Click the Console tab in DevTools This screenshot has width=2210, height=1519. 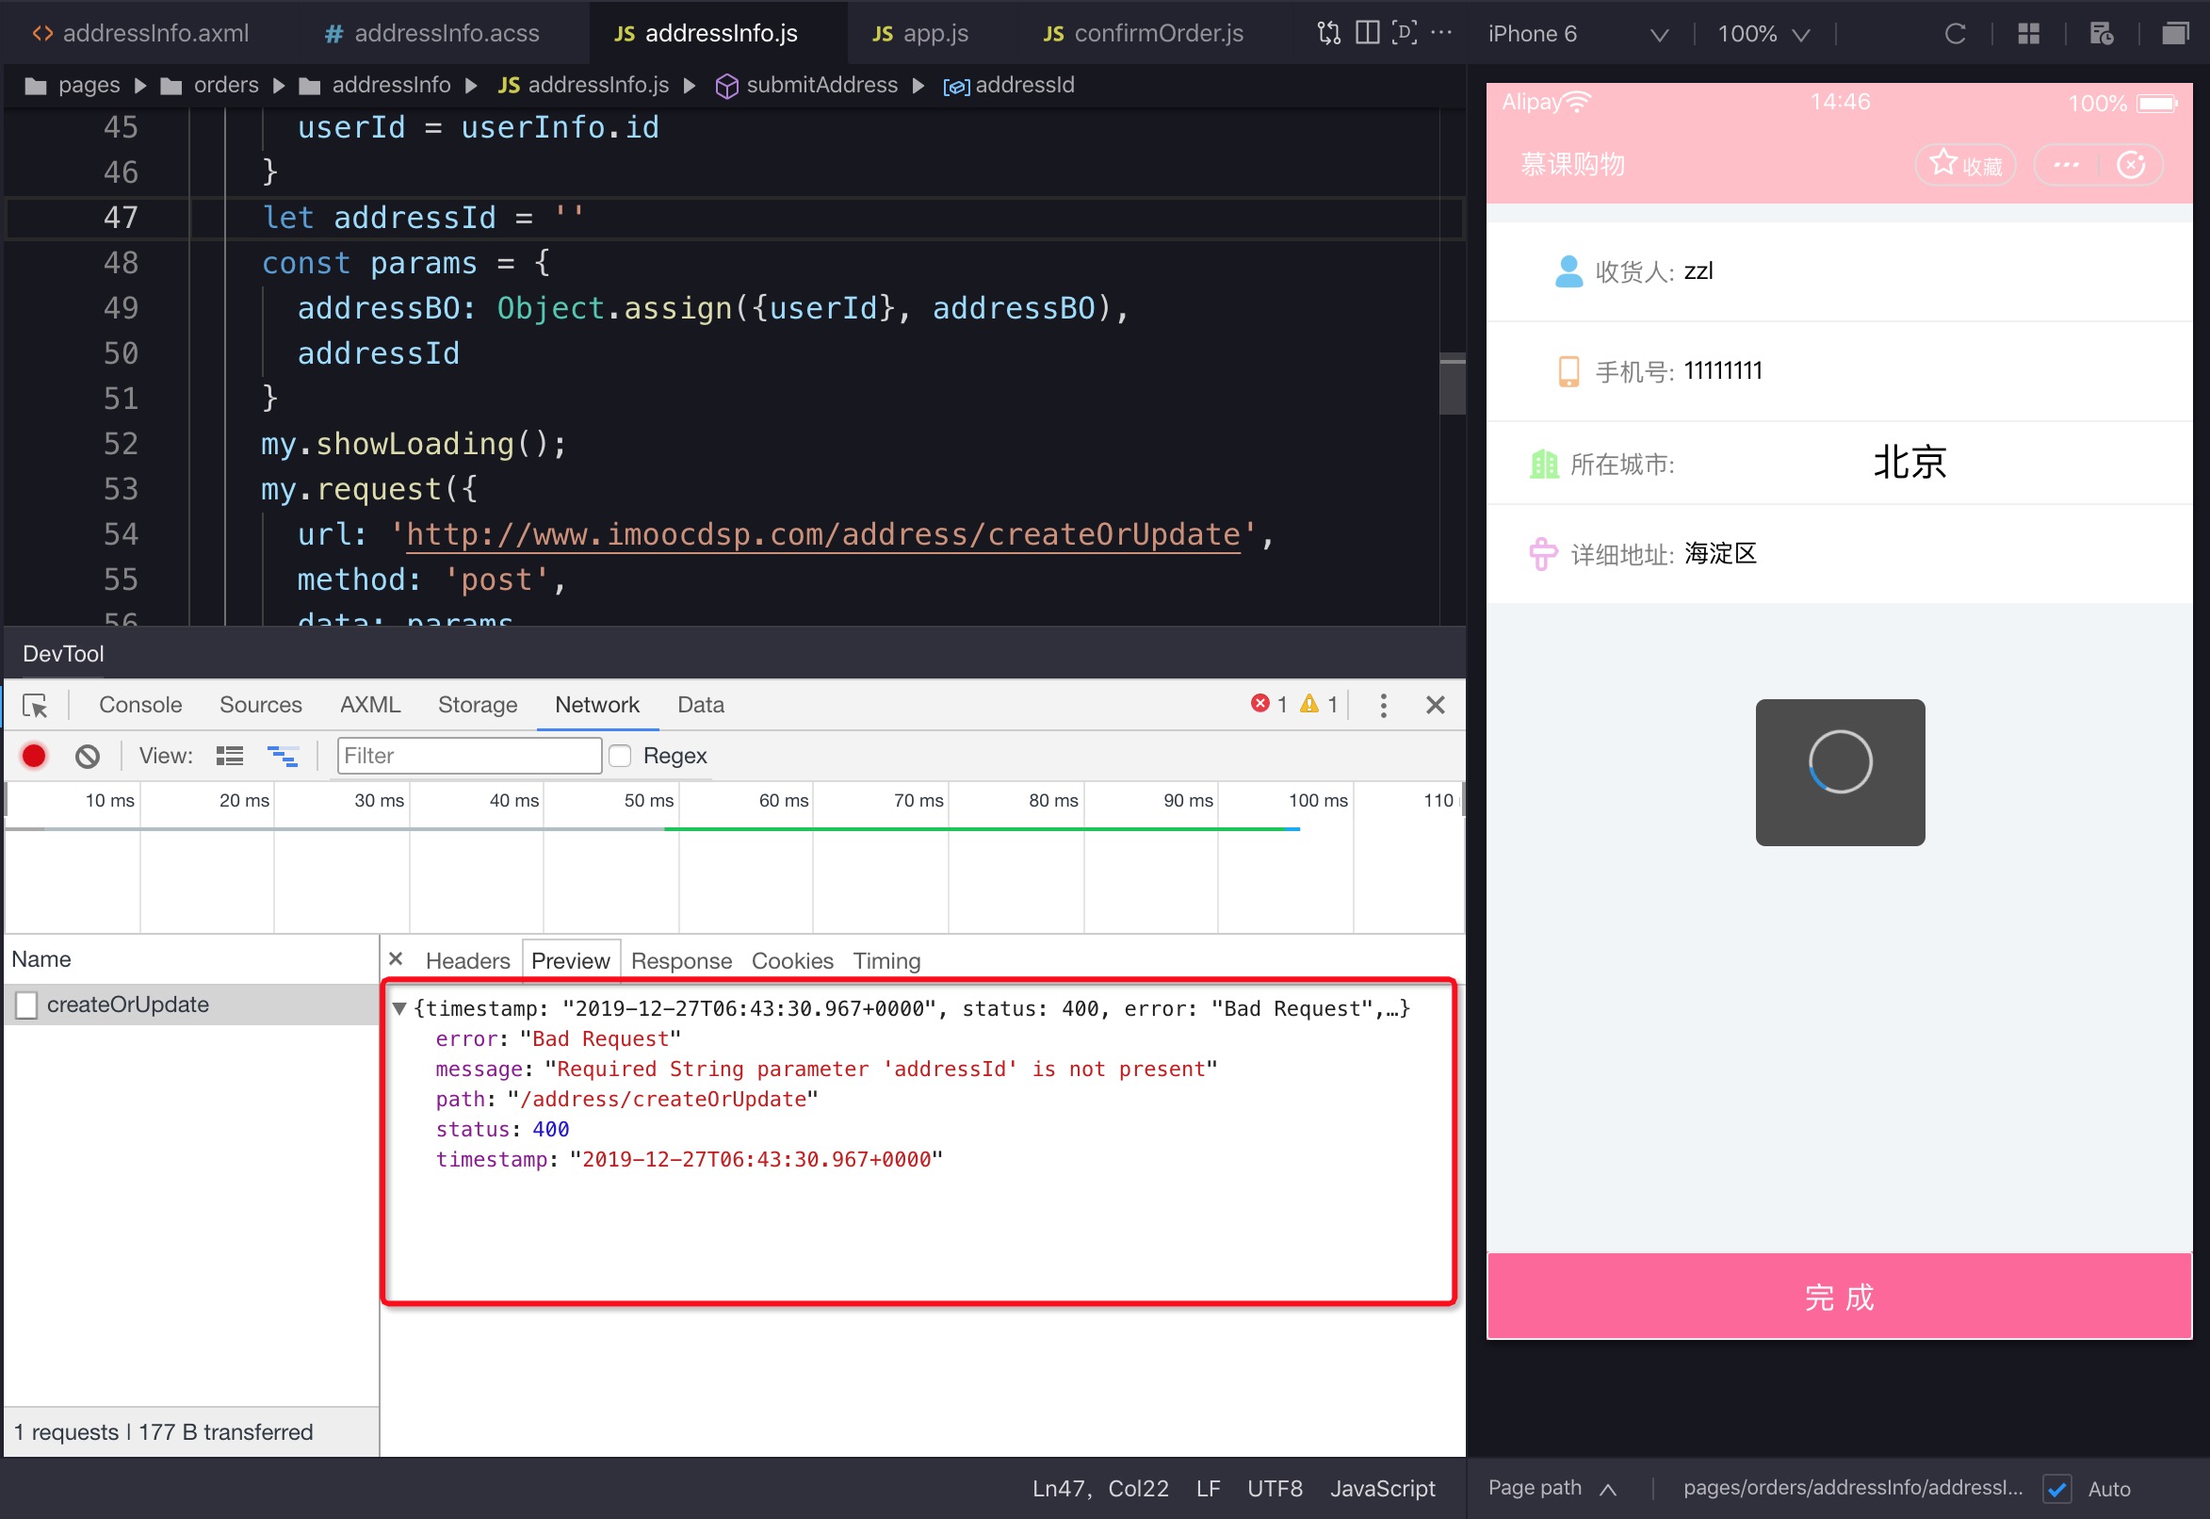coord(139,704)
